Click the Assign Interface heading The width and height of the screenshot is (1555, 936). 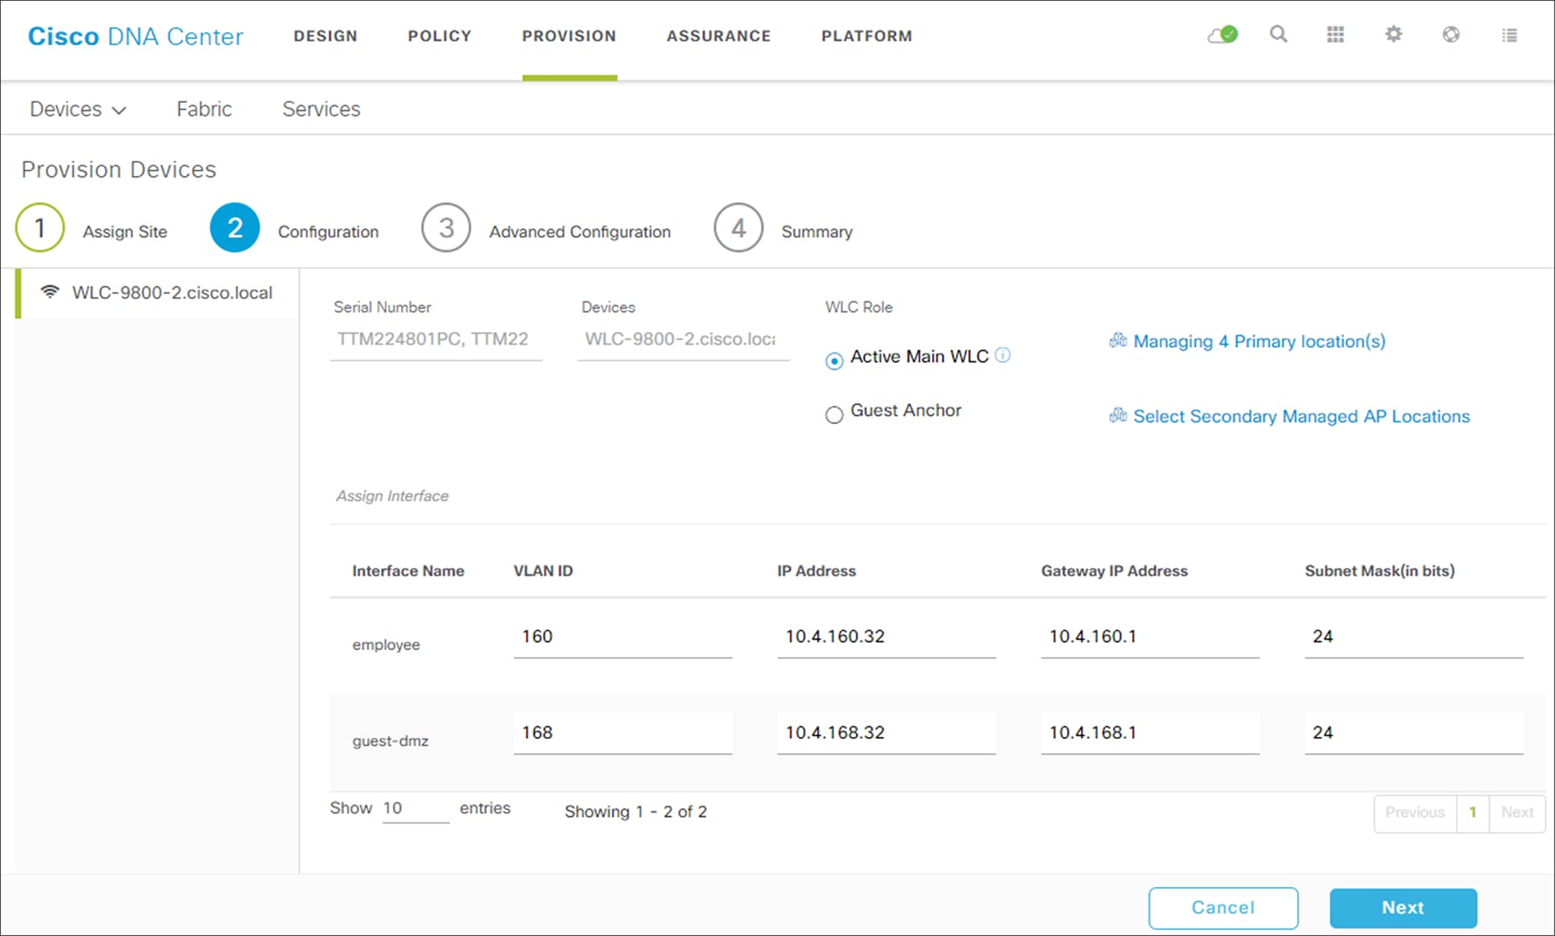coord(392,497)
